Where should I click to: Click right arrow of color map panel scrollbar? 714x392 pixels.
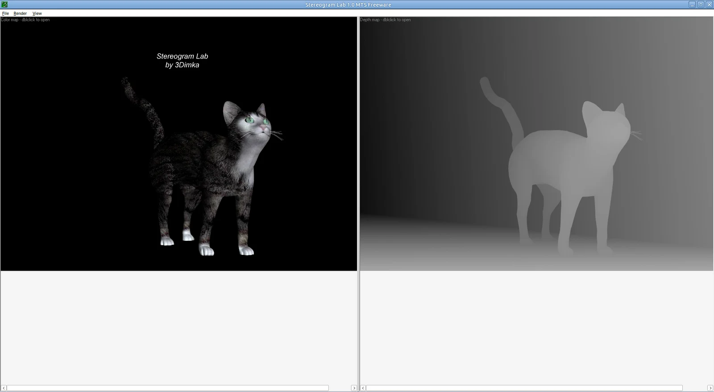(354, 388)
